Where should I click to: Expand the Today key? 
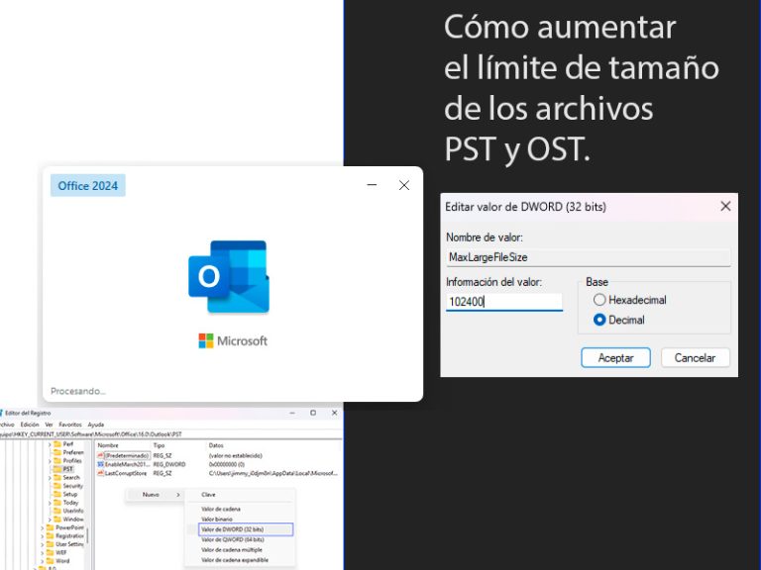click(50, 503)
